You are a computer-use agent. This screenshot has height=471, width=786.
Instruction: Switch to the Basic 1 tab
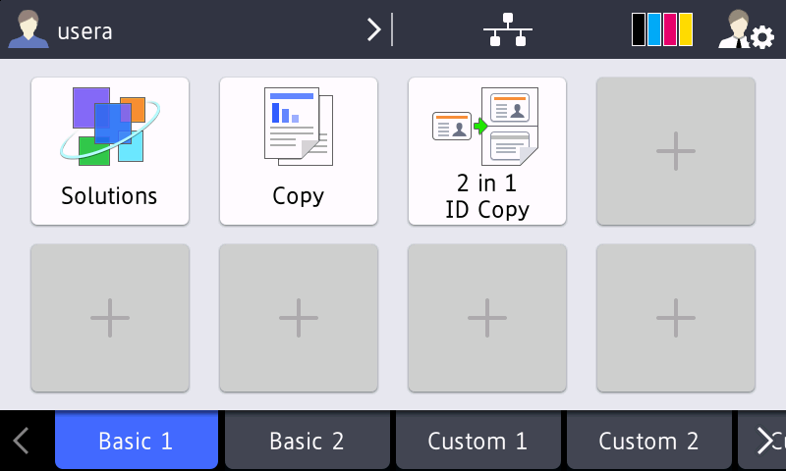(x=136, y=441)
